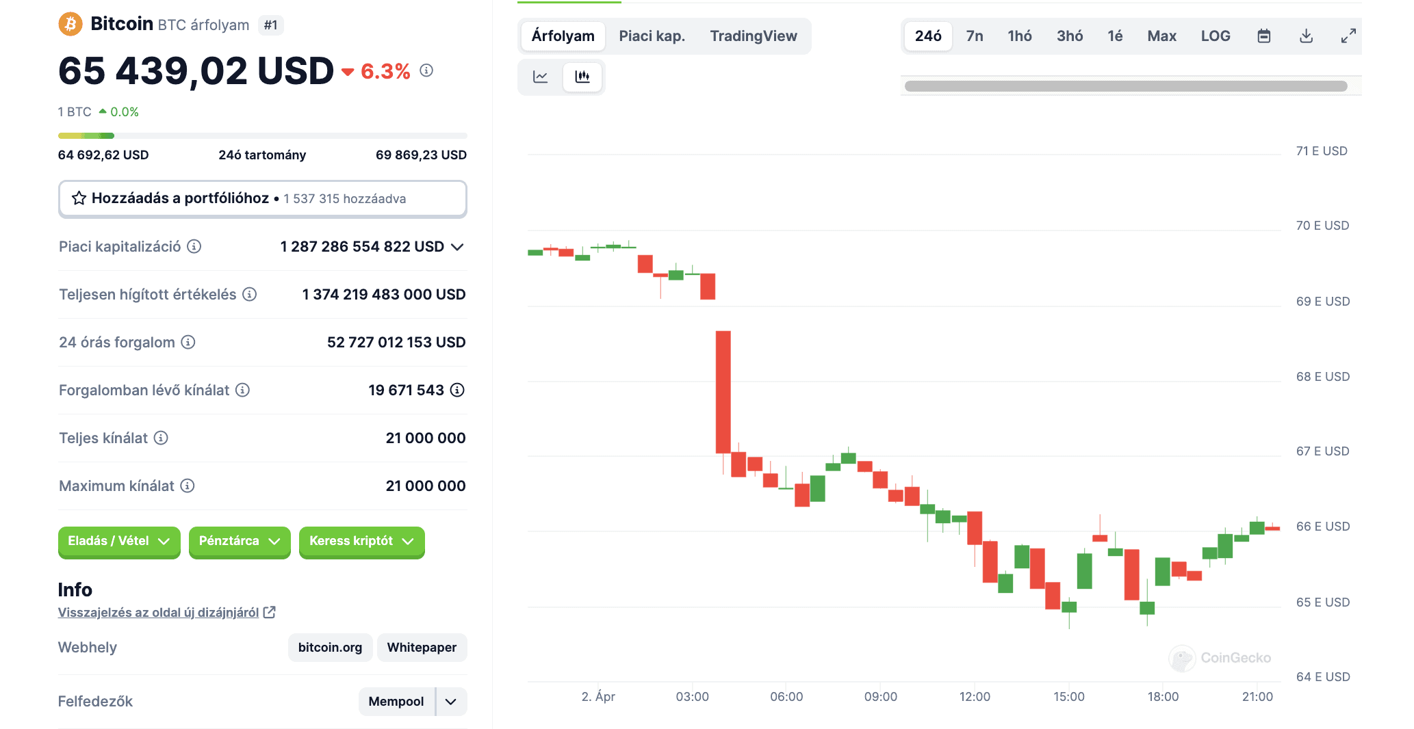Open Keress kriptót dropdown
1414x729 pixels.
click(362, 542)
